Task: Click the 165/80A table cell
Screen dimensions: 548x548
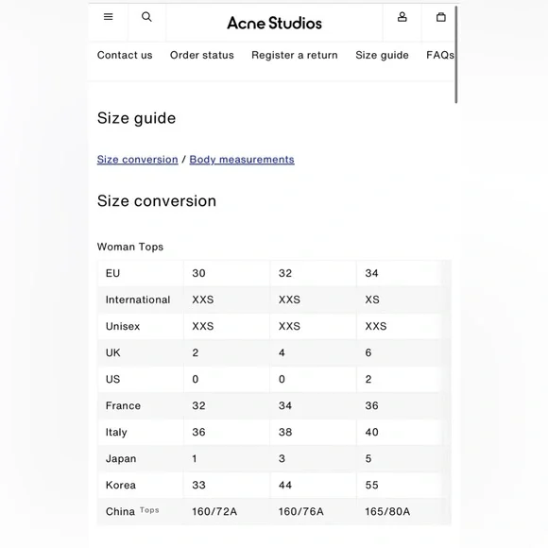Action: pos(387,512)
